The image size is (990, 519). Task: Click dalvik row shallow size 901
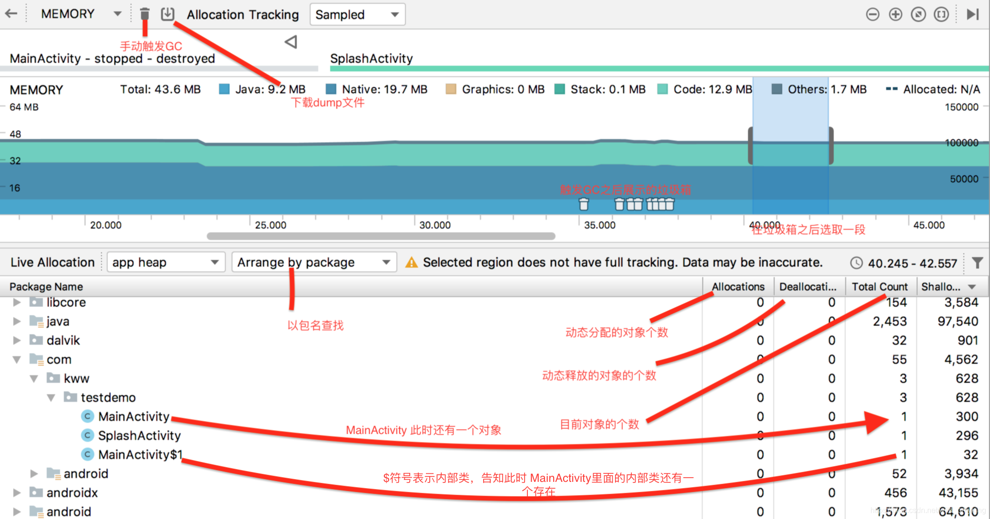pos(968,340)
